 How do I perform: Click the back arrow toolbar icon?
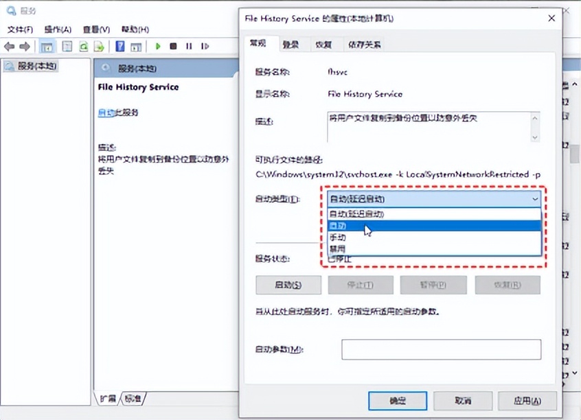9,46
